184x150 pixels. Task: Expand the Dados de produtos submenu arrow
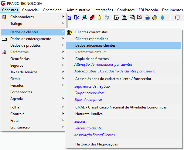click(63, 45)
